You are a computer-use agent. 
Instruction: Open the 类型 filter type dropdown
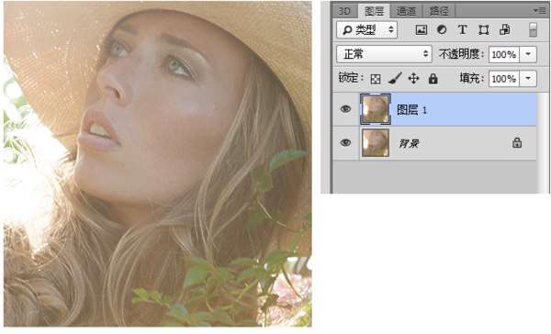coord(366,30)
